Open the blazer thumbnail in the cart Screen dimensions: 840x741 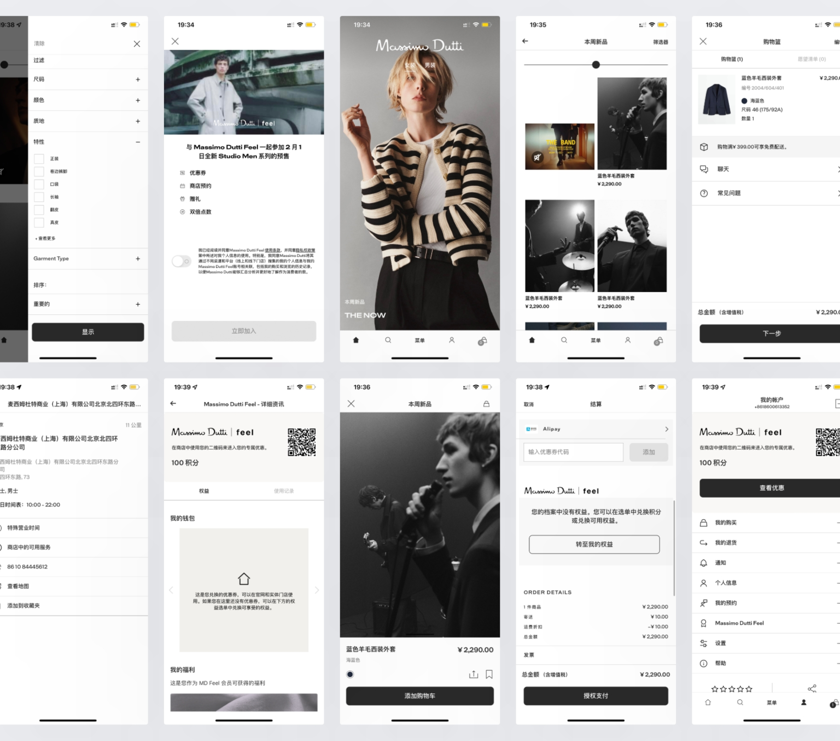(x=717, y=100)
